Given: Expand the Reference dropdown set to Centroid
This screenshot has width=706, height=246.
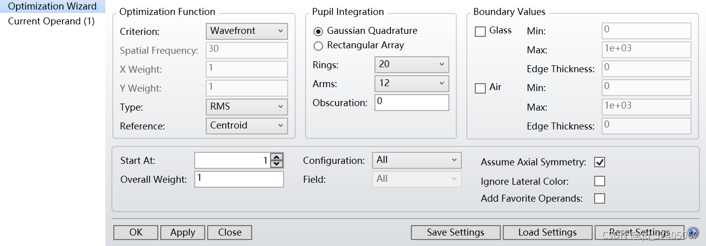Looking at the screenshot, I should 247,125.
